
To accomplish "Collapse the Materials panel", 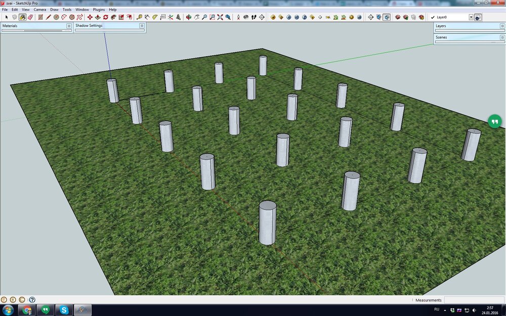I will pyautogui.click(x=69, y=25).
